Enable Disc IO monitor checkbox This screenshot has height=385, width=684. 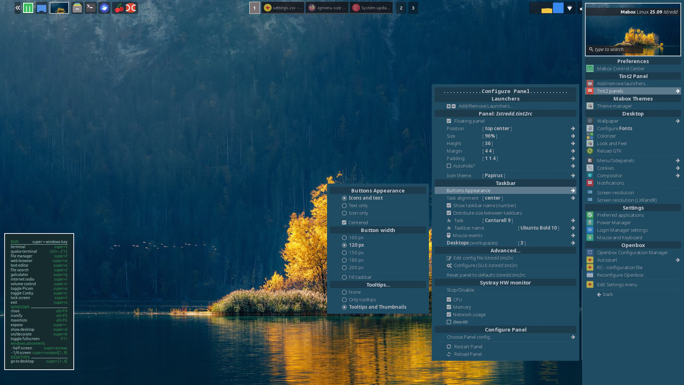coord(449,322)
